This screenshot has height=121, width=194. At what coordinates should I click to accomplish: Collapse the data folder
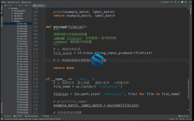tap(9, 8)
